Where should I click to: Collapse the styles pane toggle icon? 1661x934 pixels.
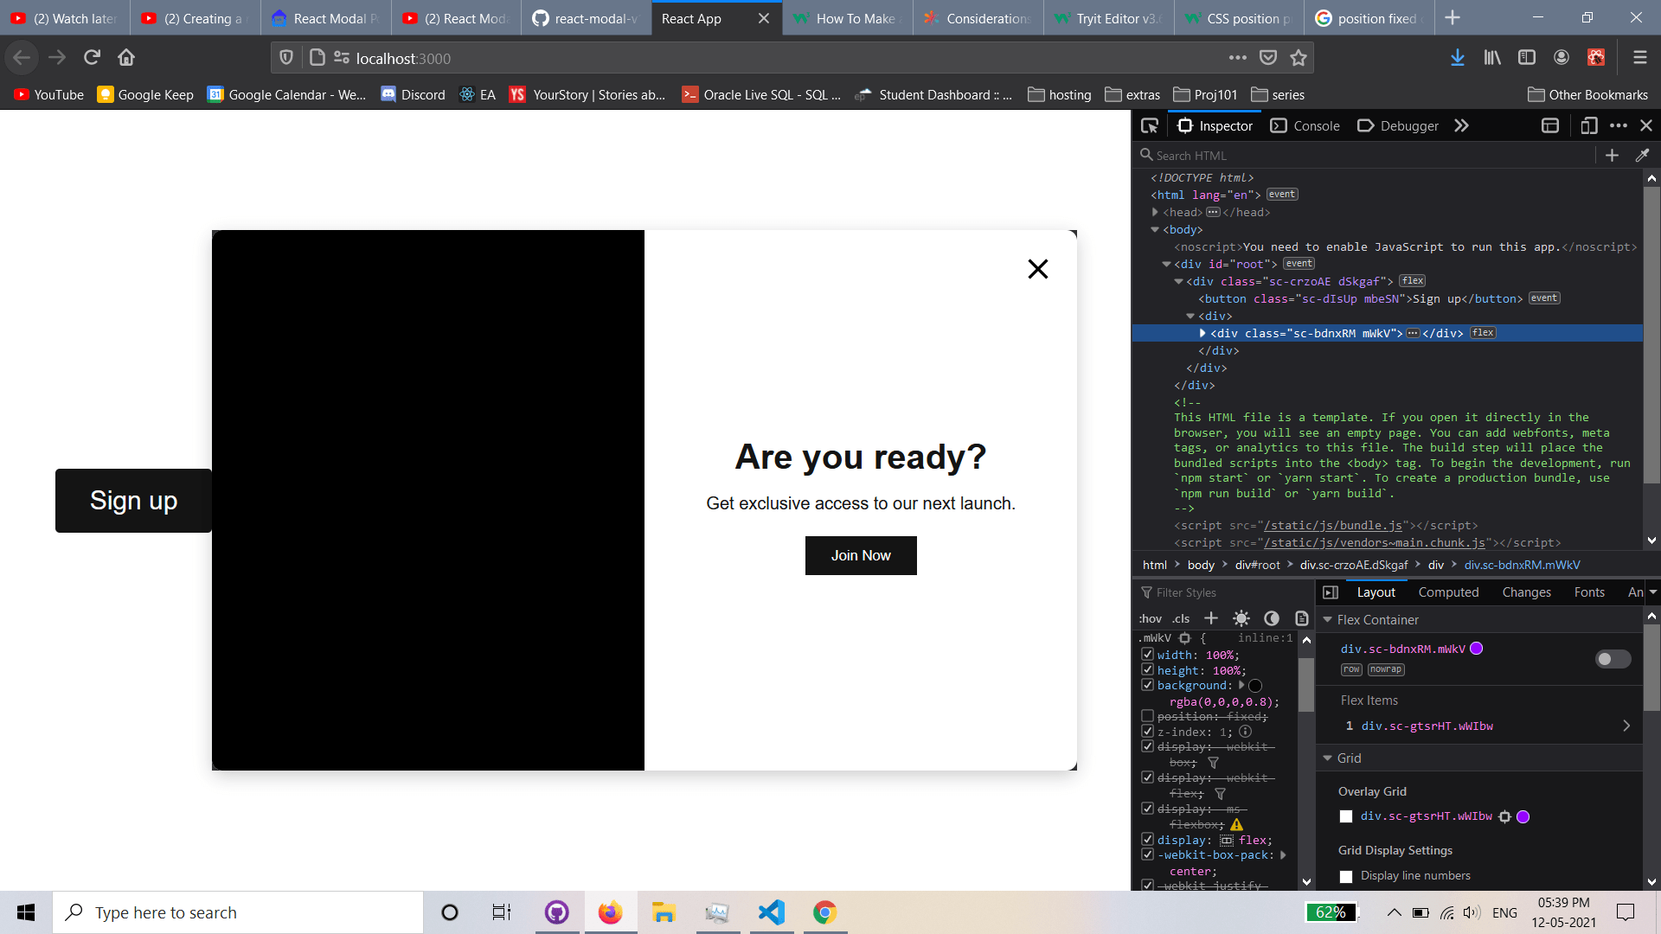(x=1331, y=592)
